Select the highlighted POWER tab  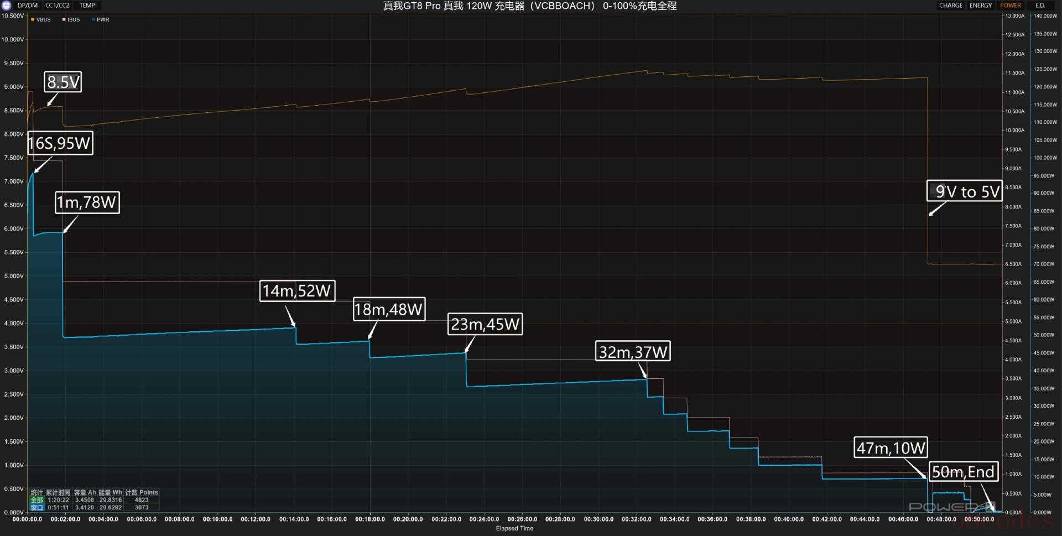[1010, 6]
